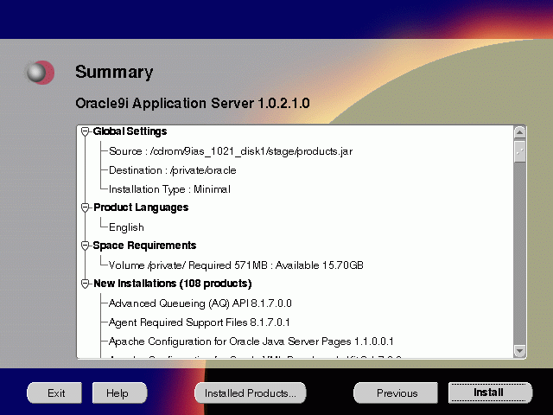Click the summary list scrollbar thumb
The image size is (553, 415).
520,152
